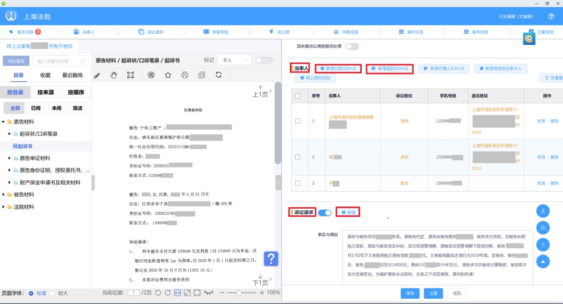Image resolution: width=563 pixels, height=304 pixels.
Task: Select the pencil annotation tool
Action: point(97,76)
